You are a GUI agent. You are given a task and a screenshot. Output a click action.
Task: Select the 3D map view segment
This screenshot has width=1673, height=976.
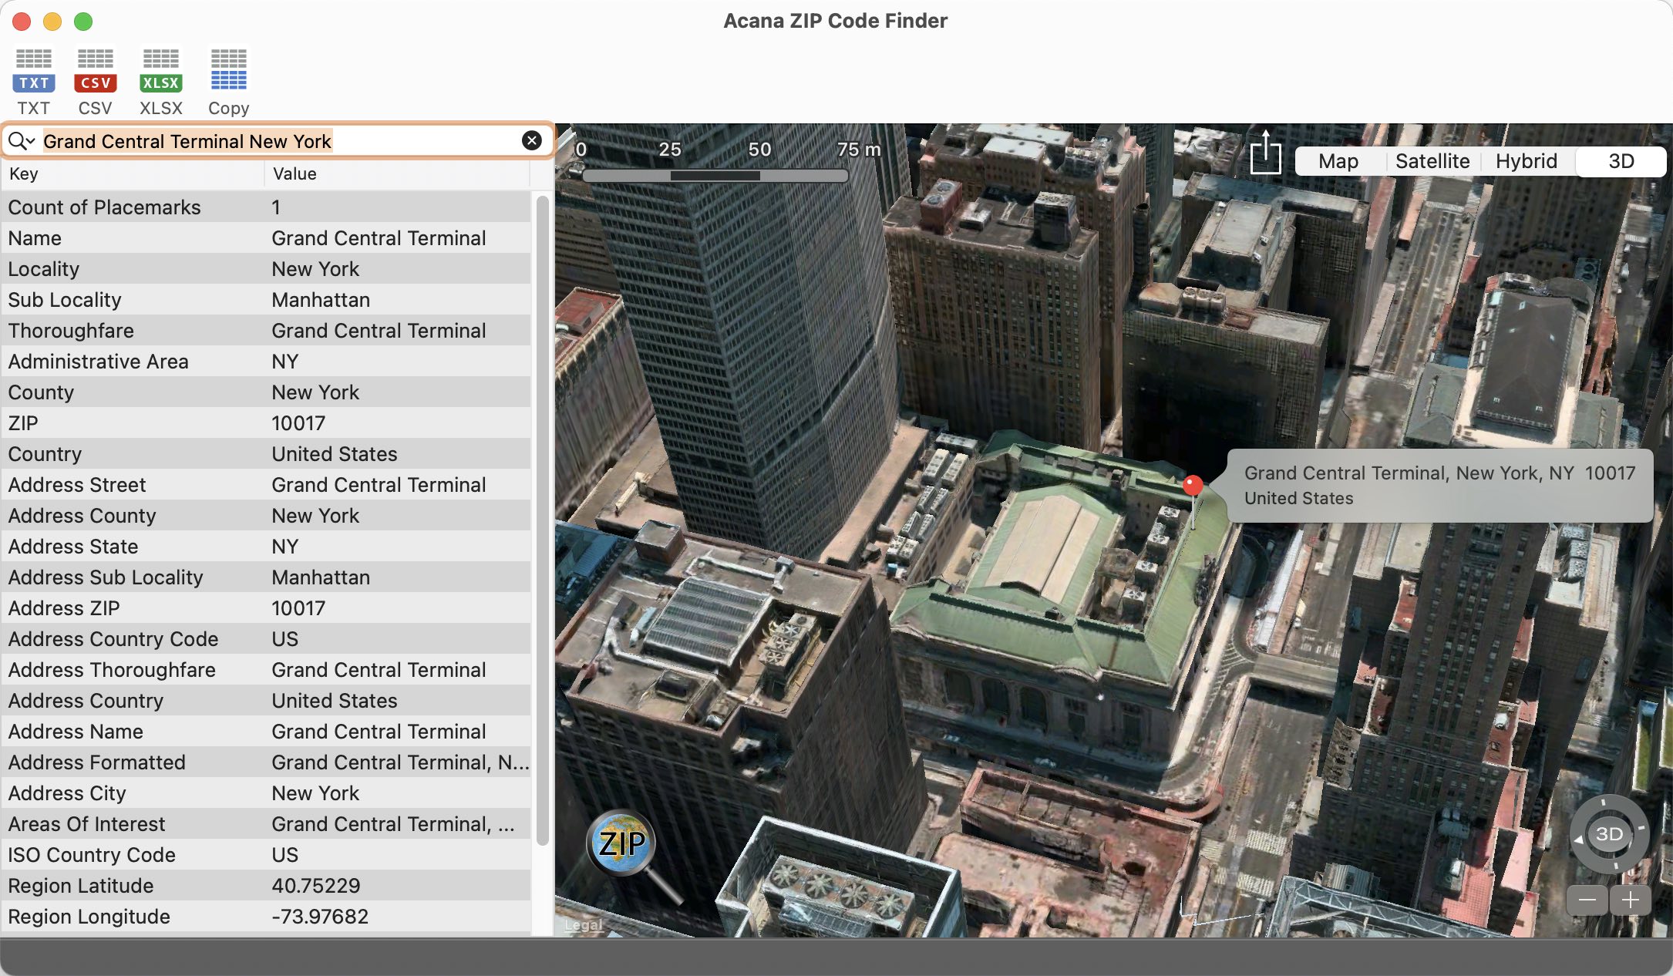1621,161
